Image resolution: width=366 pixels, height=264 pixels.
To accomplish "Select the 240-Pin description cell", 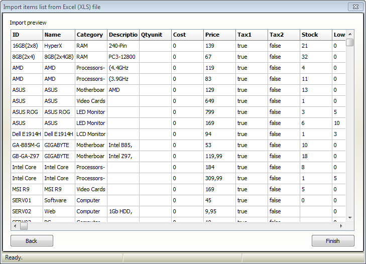I will tap(123, 46).
